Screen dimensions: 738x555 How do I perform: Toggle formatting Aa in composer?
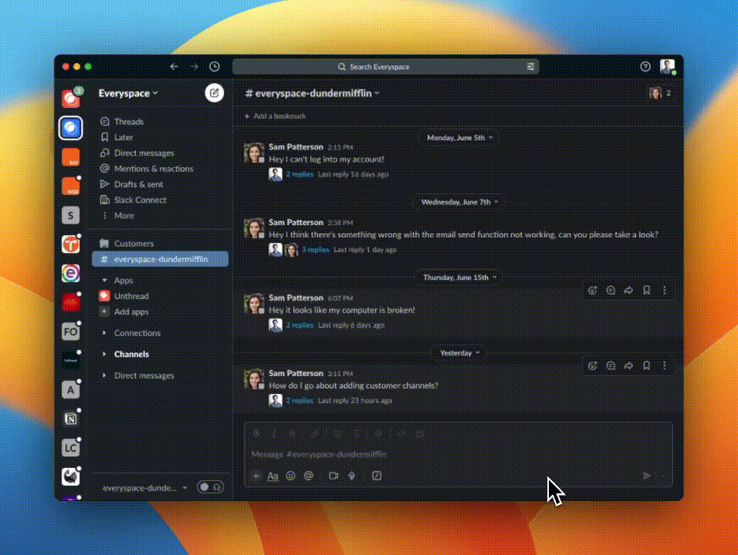click(x=273, y=476)
